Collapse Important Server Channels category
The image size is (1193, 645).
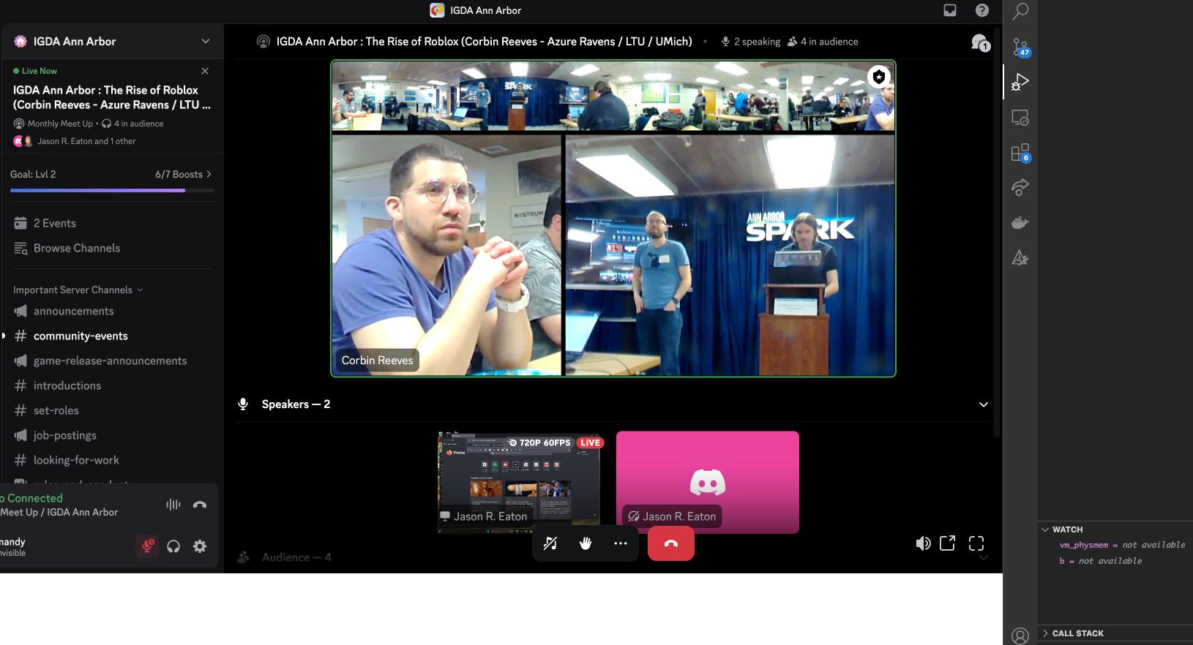(x=78, y=290)
